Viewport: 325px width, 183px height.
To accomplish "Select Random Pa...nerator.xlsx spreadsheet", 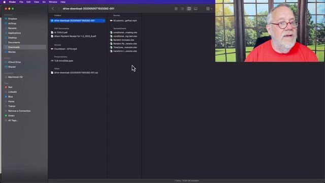I will click(x=125, y=44).
